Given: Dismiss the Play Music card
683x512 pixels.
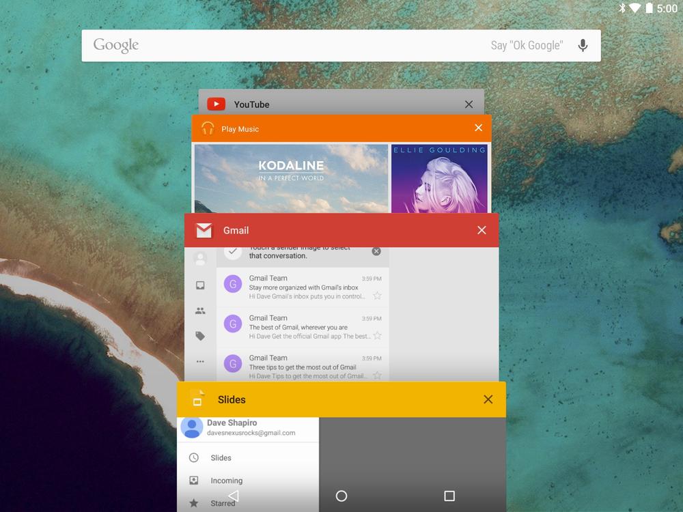Looking at the screenshot, I should click(478, 128).
